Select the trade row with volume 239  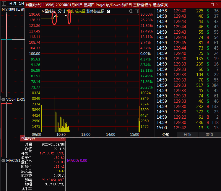click(188, 64)
